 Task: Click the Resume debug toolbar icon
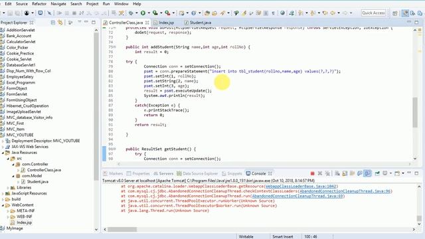tap(59, 13)
